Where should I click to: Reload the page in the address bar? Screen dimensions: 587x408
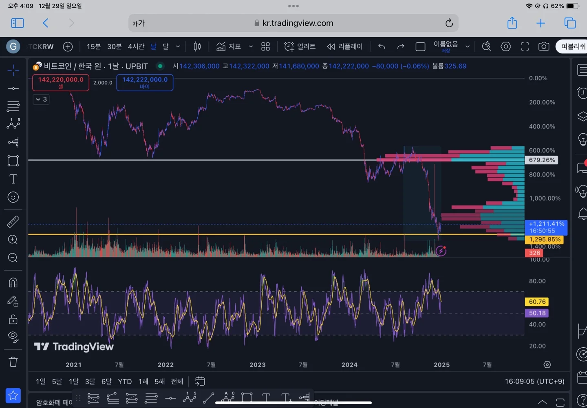click(x=449, y=23)
